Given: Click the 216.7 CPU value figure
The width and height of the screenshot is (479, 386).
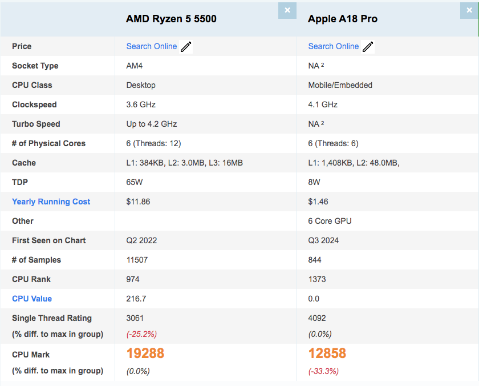Looking at the screenshot, I should point(136,299).
